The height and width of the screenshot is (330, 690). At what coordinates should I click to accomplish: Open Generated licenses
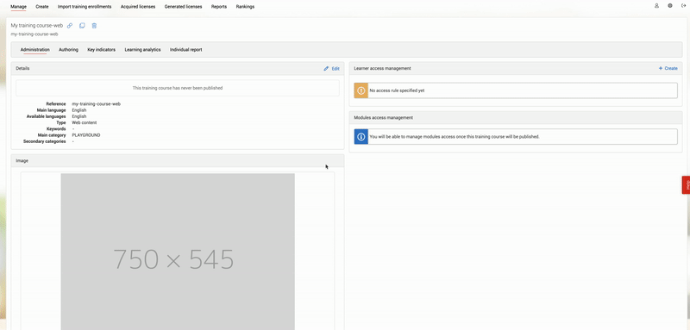(183, 7)
